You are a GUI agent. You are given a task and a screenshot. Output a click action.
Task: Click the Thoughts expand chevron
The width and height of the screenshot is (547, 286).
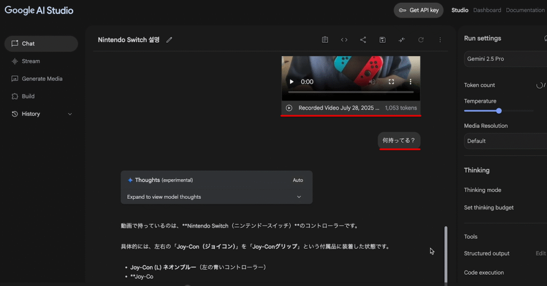coord(299,197)
